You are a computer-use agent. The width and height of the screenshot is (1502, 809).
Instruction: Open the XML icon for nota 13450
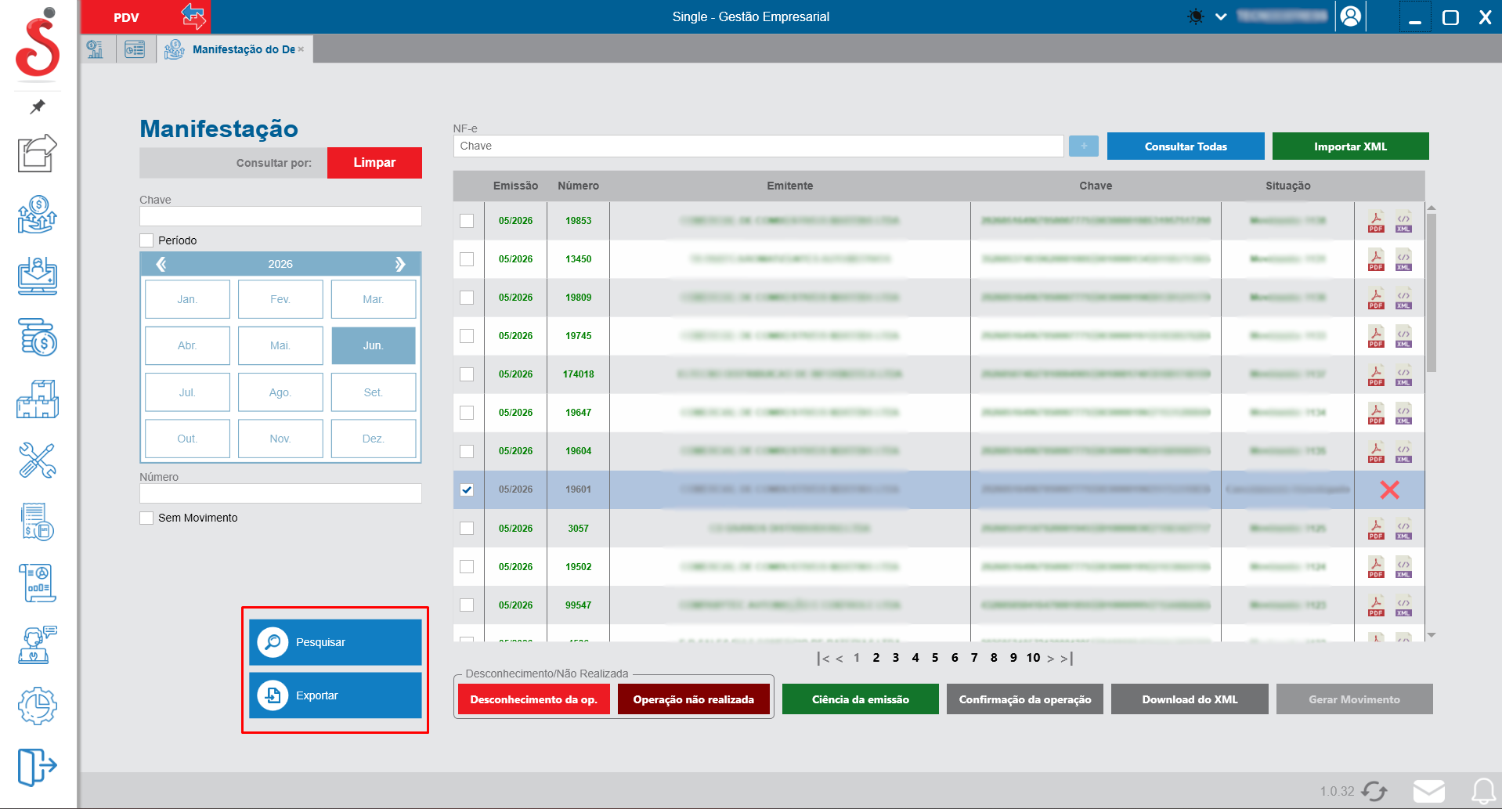pos(1403,259)
